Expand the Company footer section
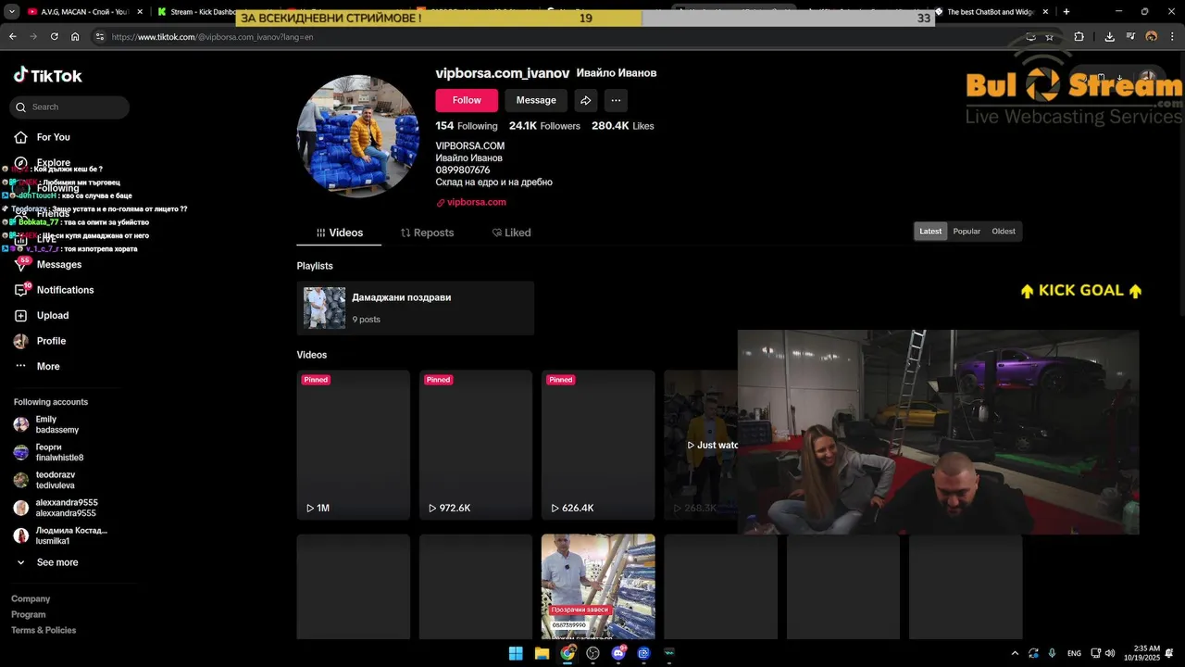The width and height of the screenshot is (1185, 667). 31,599
